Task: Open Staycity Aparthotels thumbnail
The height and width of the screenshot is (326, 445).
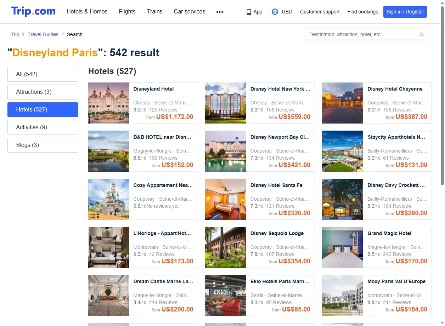Action: pos(343,151)
